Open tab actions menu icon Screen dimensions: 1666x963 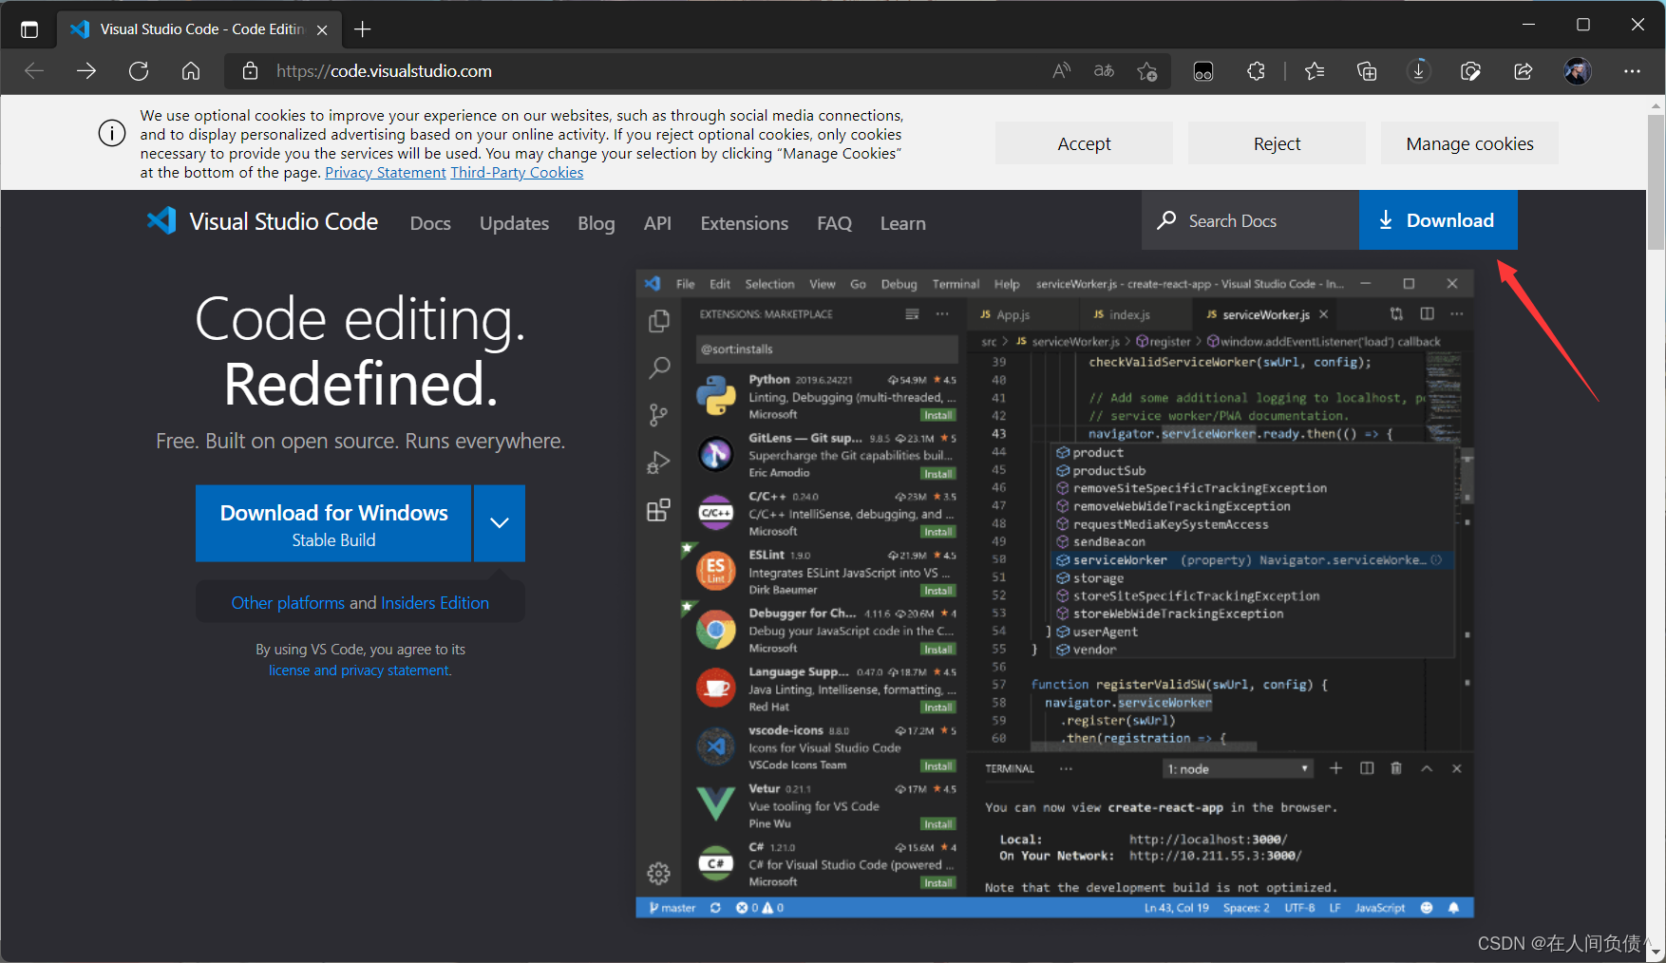coord(29,29)
